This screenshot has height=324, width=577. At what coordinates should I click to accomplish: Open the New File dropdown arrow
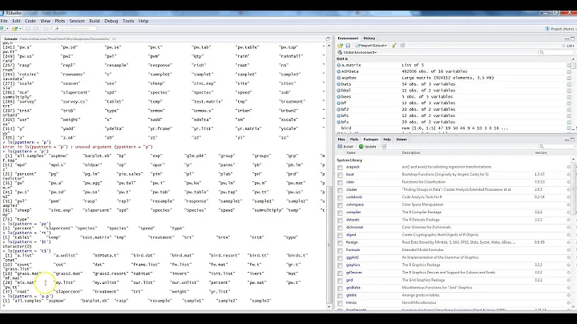coord(6,28)
